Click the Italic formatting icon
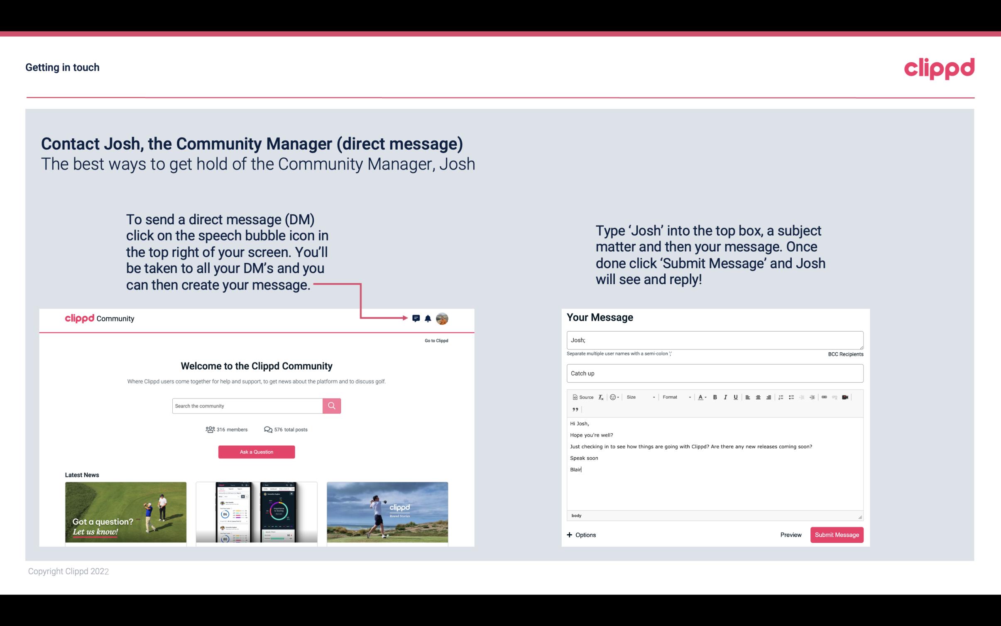Viewport: 1001px width, 626px height. tap(725, 397)
